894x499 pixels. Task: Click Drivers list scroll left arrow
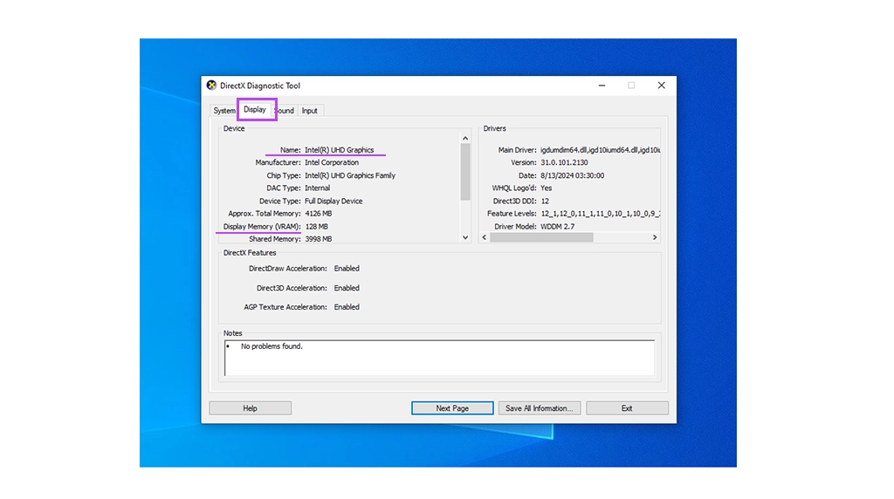point(485,237)
